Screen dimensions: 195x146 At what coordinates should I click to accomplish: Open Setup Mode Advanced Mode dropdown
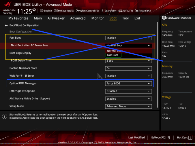pos(128,106)
